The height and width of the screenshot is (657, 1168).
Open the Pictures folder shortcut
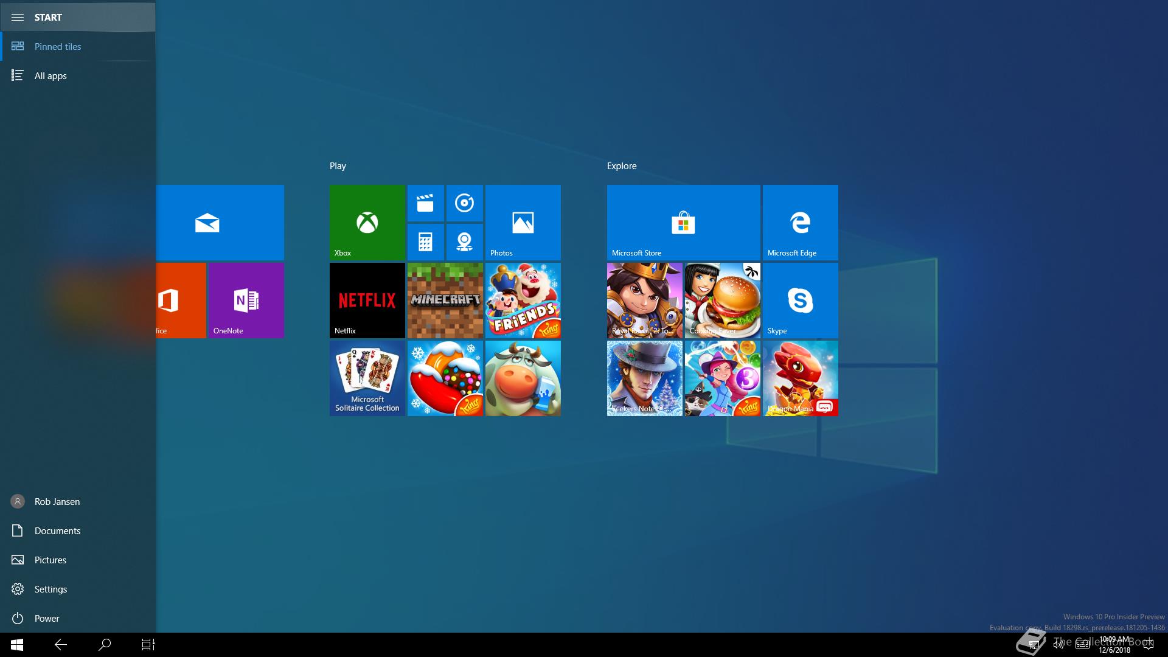[77, 560]
